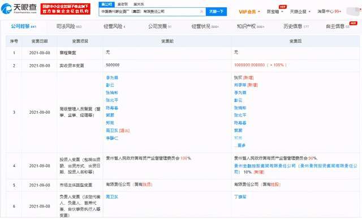
Task: Click the 变更后 column header
Action: click(295, 41)
